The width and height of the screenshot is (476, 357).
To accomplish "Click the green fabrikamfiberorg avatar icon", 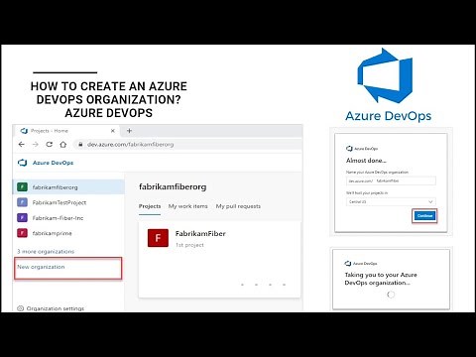I will pyautogui.click(x=22, y=187).
